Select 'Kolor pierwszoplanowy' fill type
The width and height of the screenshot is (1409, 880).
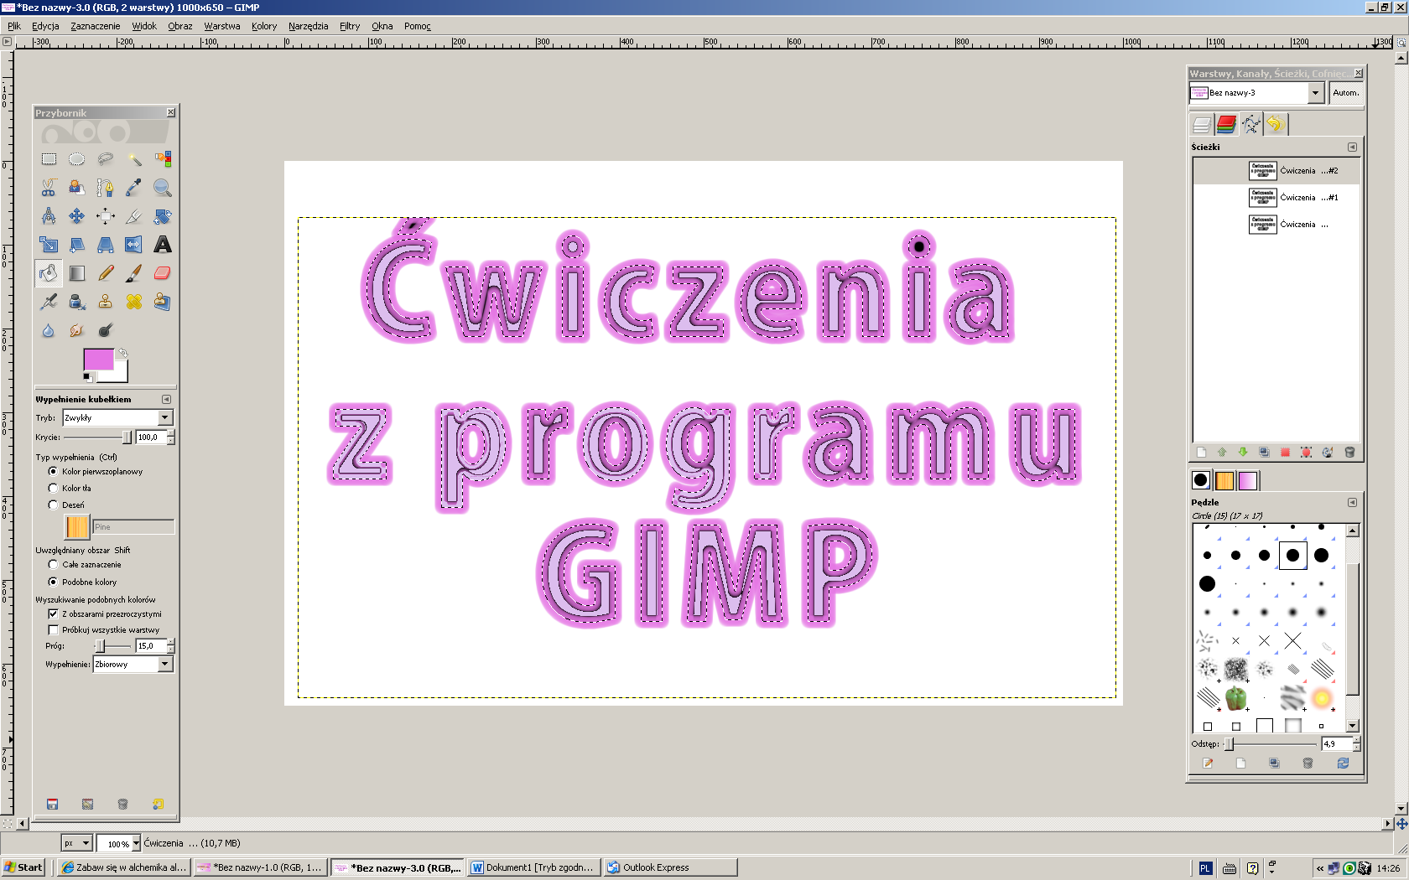53,472
